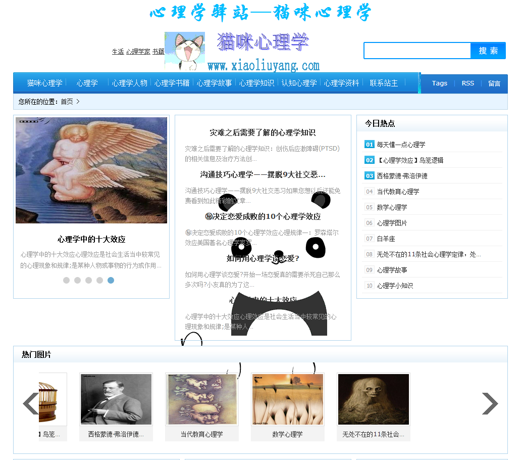Click excerpt text starting 如何用心理学谈恋爱?开始一场恋爱
The width and height of the screenshot is (522, 460).
click(263, 280)
